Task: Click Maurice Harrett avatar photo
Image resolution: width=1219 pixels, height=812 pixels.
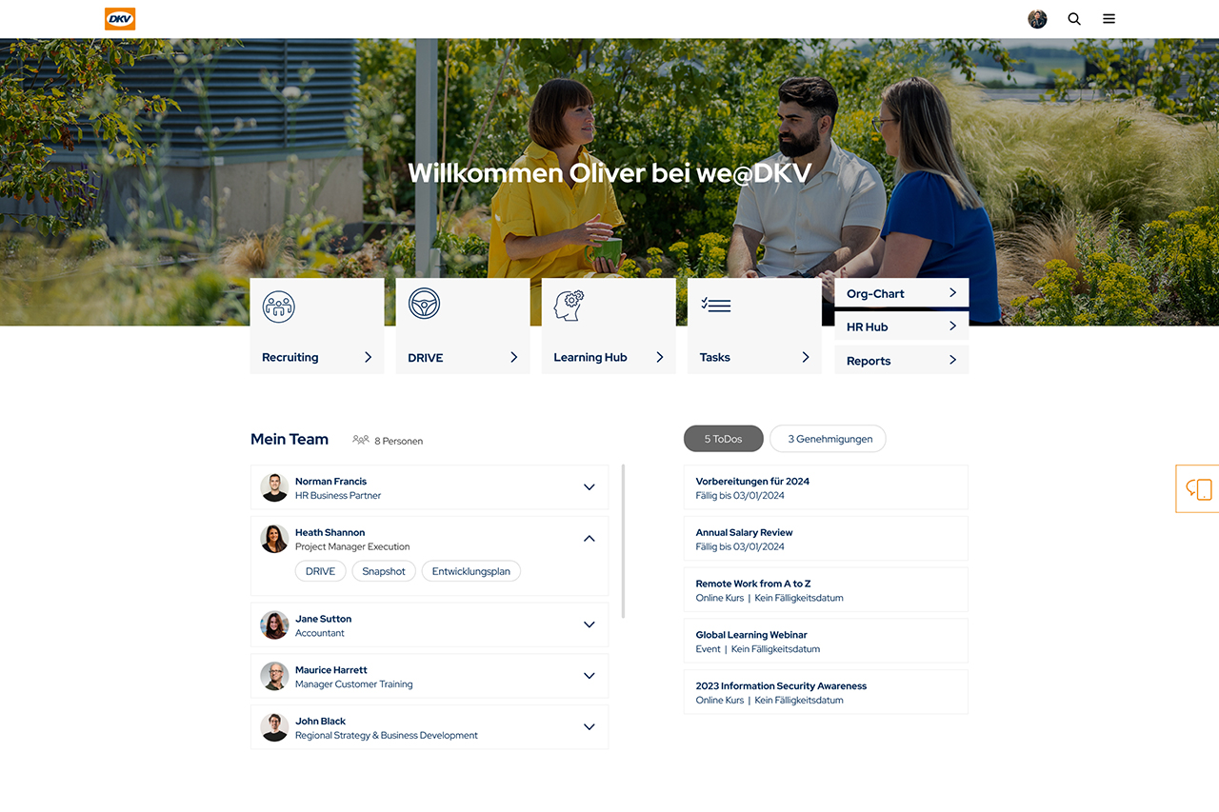Action: [274, 677]
